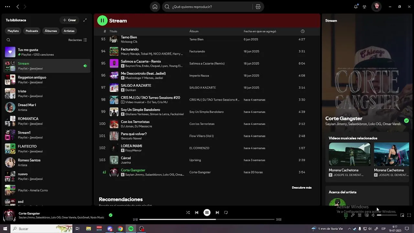
Task: Enter full screen mode
Action: [x=409, y=215]
